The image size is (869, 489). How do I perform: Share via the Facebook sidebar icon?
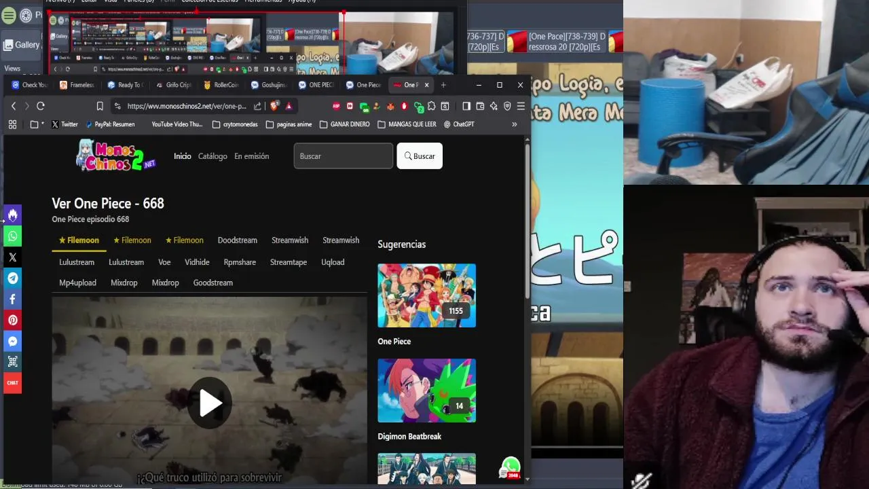pos(12,300)
